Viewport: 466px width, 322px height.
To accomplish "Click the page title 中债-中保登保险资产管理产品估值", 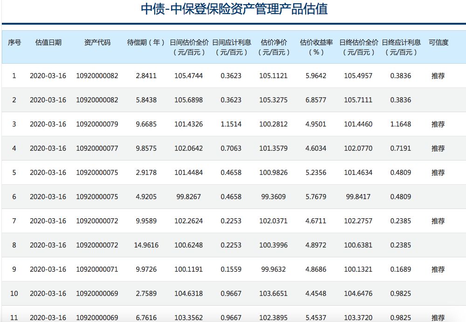I will 234,9.
